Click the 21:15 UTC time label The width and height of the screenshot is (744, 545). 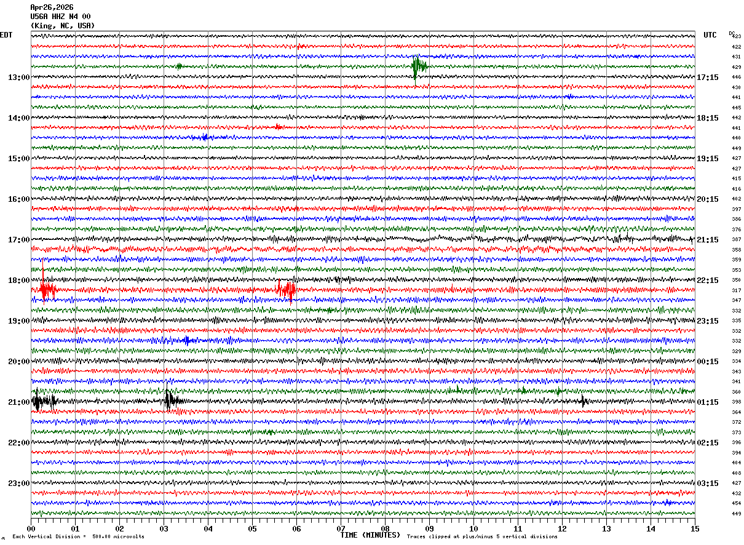pyautogui.click(x=708, y=240)
